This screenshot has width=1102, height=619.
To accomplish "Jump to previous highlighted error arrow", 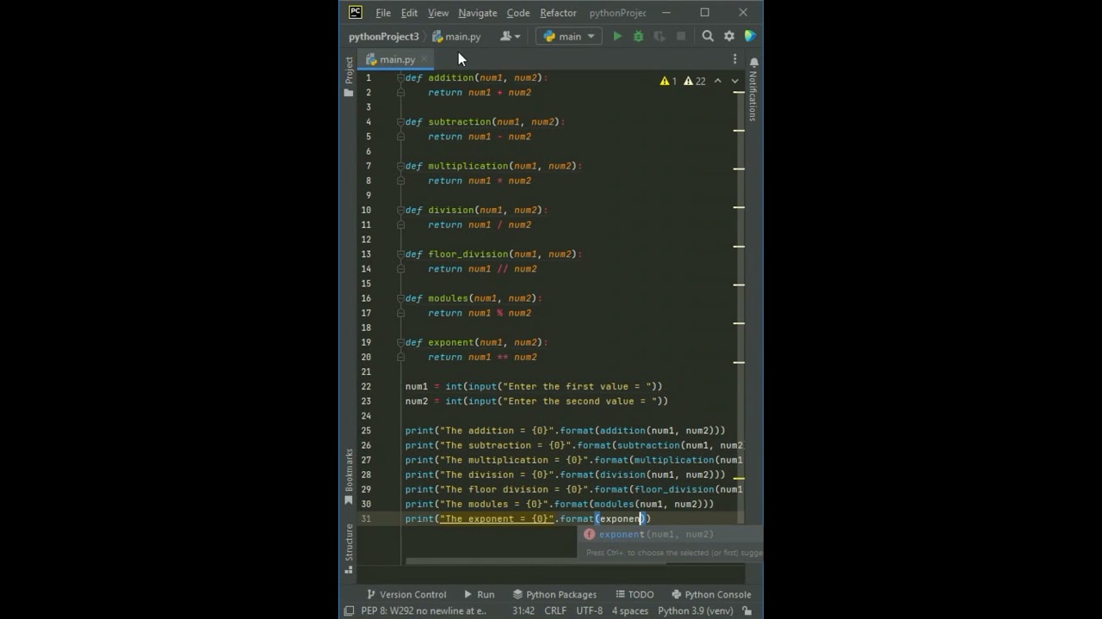I will (717, 81).
